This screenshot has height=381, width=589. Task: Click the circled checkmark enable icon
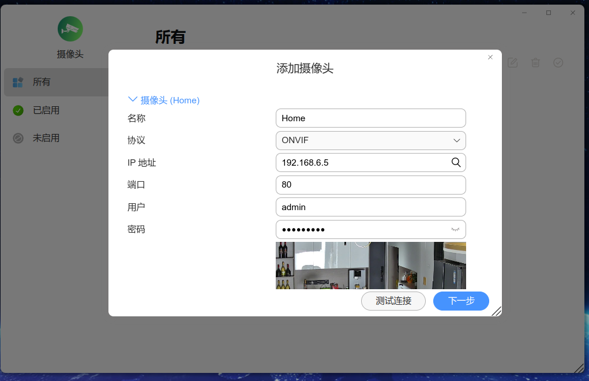[x=558, y=62]
